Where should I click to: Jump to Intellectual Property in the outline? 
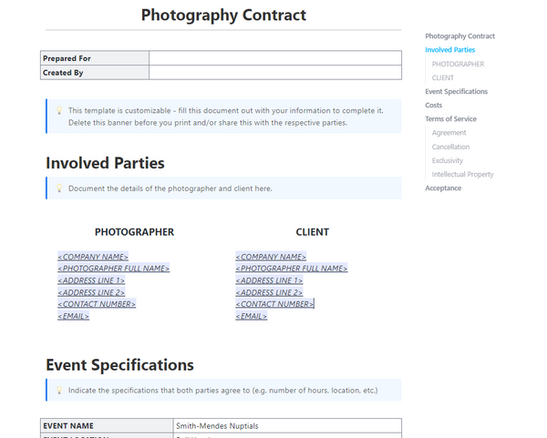(462, 174)
